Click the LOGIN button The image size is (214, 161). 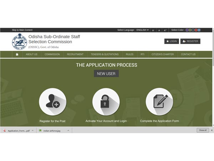pyautogui.click(x=172, y=41)
